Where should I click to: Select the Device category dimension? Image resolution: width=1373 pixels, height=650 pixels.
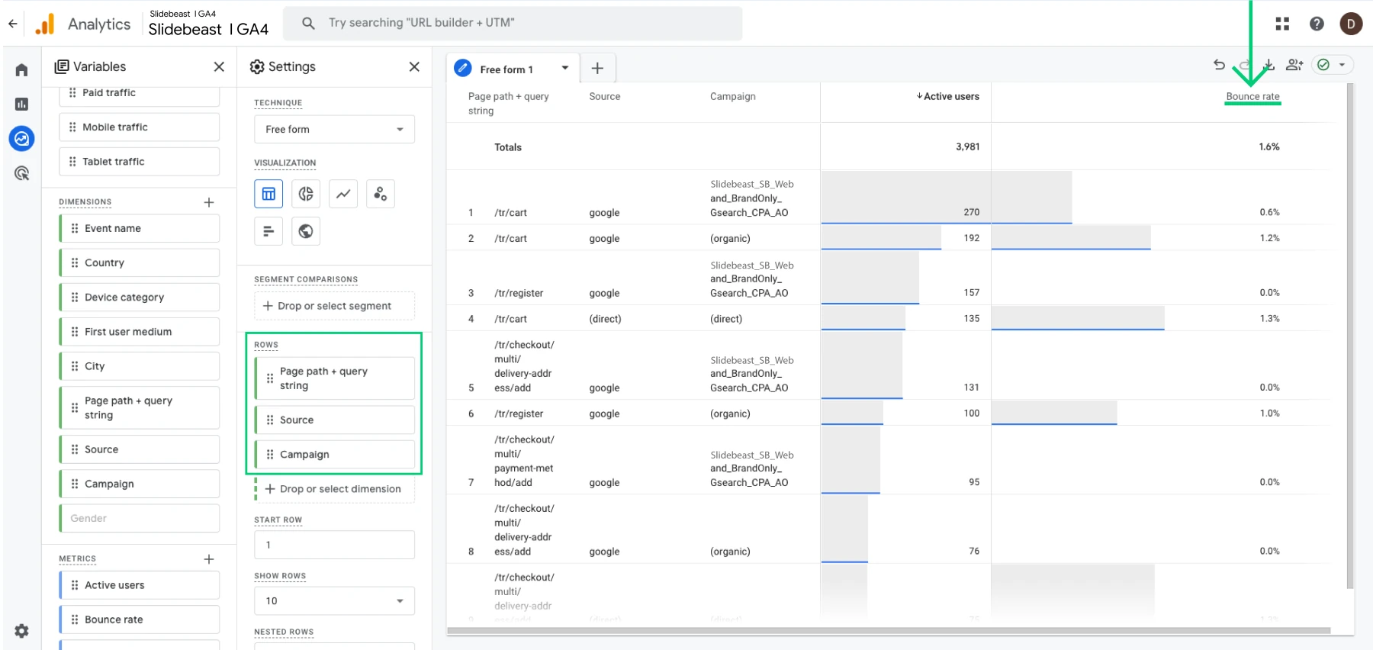point(139,297)
